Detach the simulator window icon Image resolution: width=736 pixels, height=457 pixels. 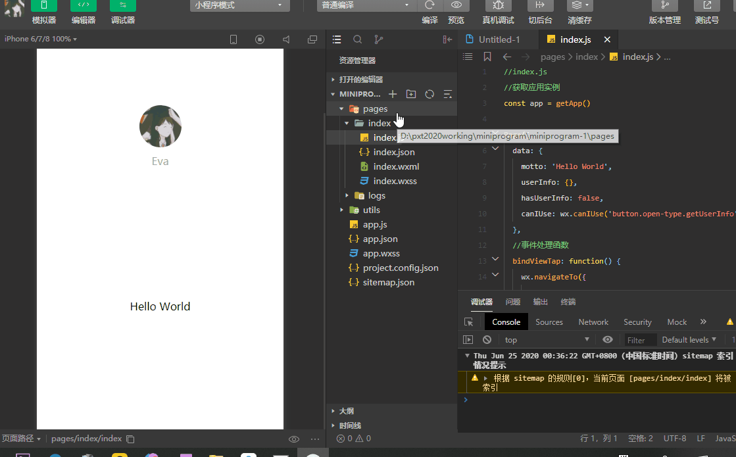coord(312,39)
